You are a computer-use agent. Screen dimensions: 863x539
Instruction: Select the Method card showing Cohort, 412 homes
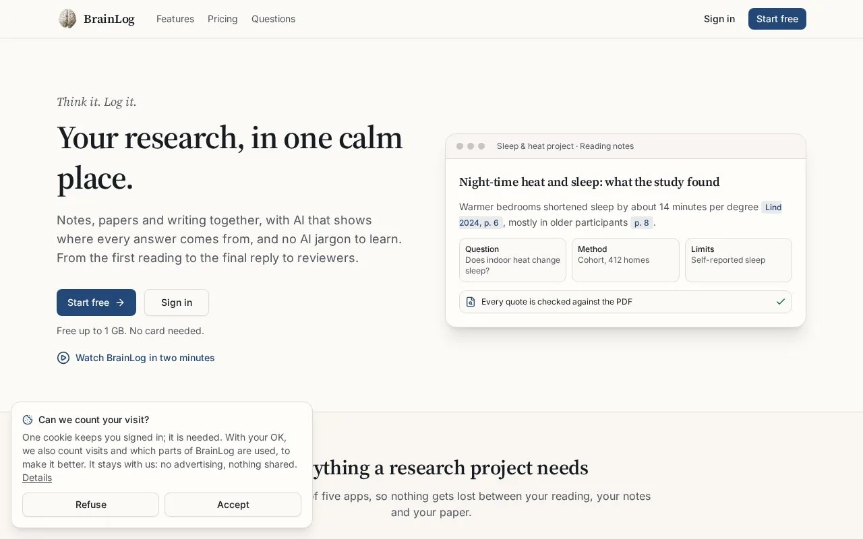[x=626, y=260]
